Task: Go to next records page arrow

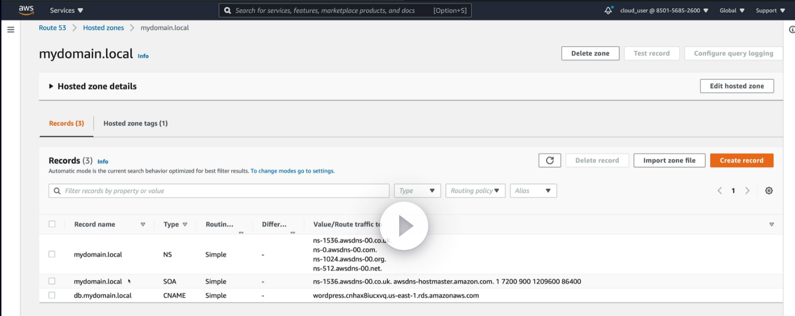Action: tap(747, 191)
